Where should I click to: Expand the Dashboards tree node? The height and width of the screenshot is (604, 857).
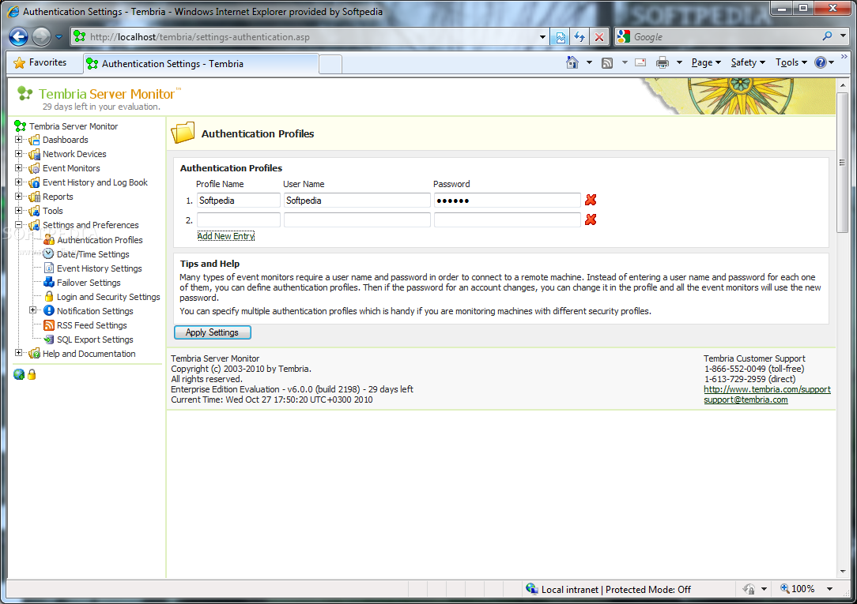pyautogui.click(x=19, y=140)
